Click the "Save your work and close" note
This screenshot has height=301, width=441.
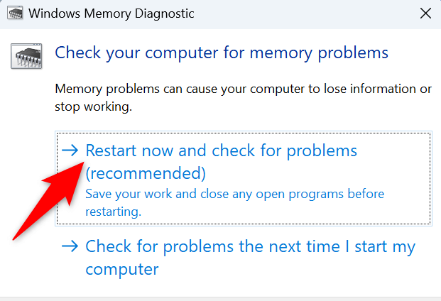pyautogui.click(x=234, y=194)
